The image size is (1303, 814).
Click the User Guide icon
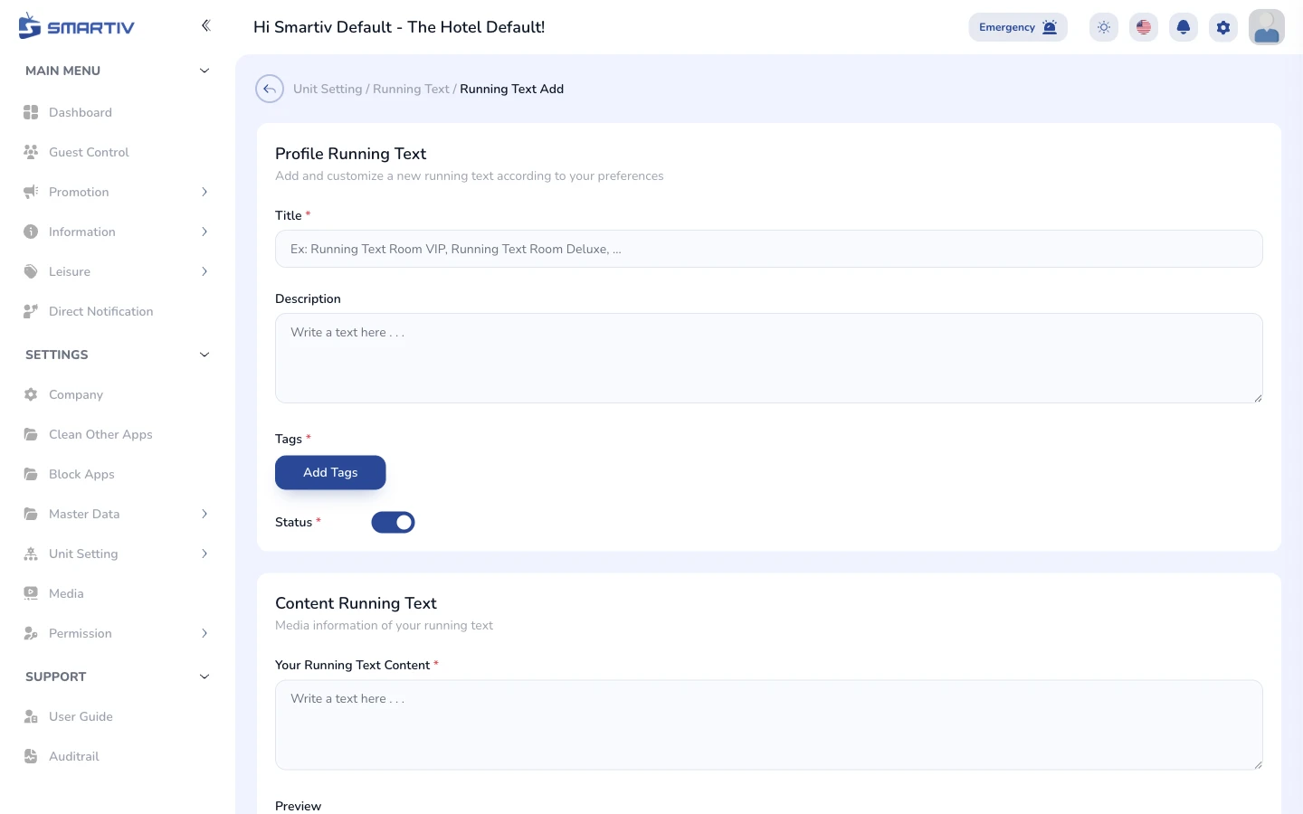pos(31,716)
